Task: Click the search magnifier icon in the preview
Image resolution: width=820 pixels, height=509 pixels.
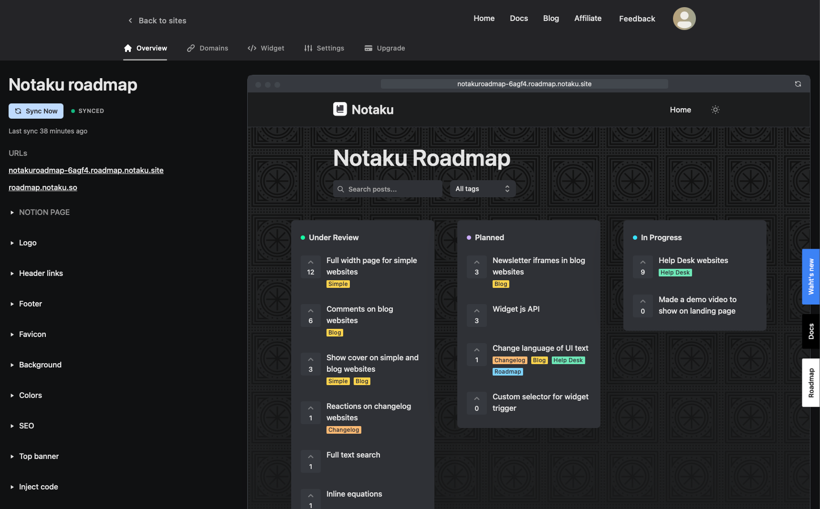Action: pyautogui.click(x=340, y=189)
